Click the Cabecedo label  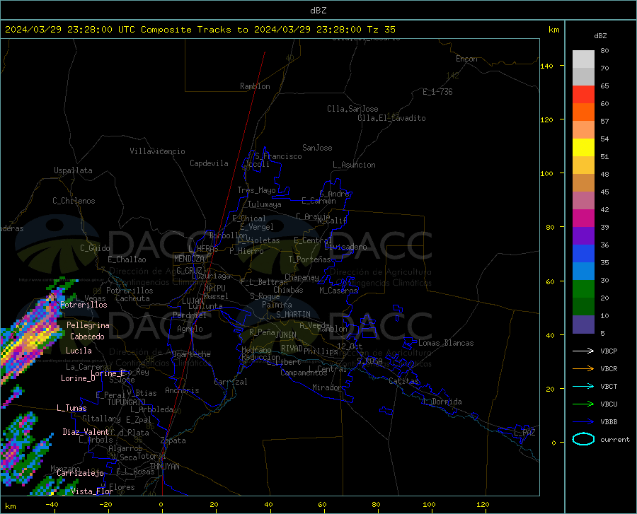click(87, 337)
